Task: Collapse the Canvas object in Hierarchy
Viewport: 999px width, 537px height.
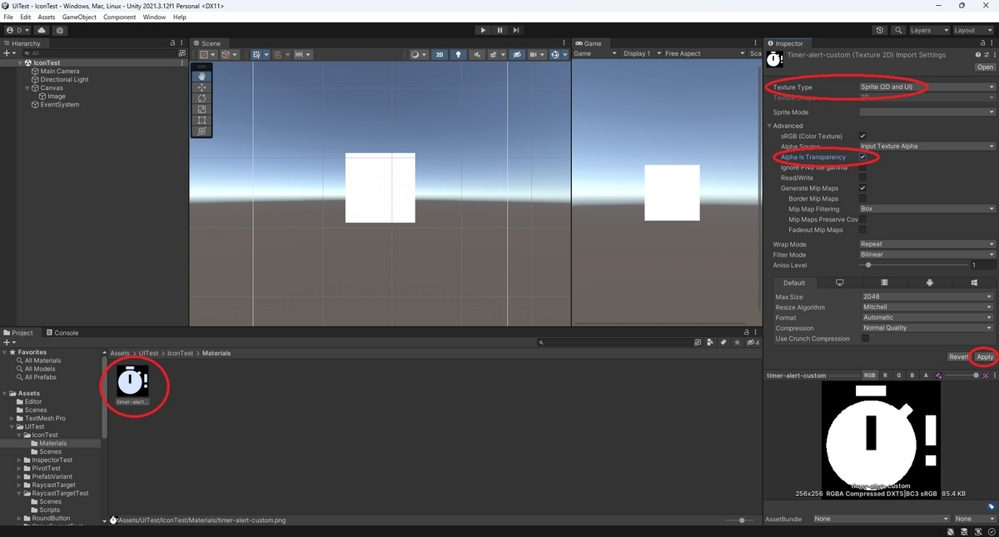Action: coord(27,87)
